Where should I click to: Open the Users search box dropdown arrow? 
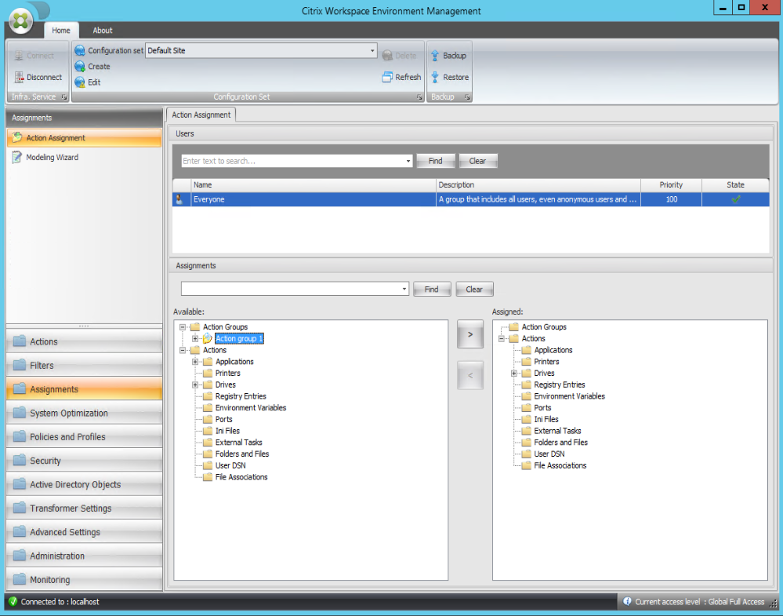408,161
